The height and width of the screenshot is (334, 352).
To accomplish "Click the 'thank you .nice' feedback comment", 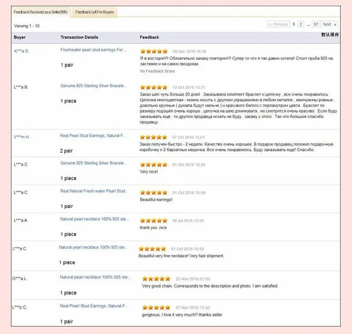I will coord(153,228).
